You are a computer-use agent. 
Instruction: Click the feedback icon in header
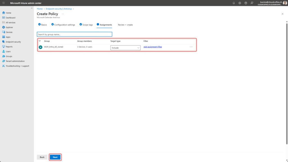pos(252,3)
